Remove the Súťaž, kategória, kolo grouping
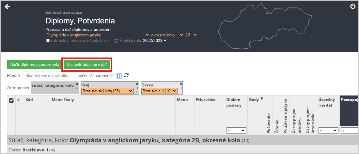Image resolution: width=359 pixels, height=154 pixels. (x=77, y=84)
